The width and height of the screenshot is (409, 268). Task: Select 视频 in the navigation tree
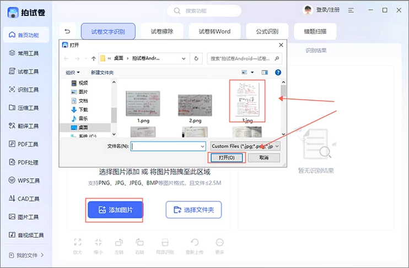[79, 83]
